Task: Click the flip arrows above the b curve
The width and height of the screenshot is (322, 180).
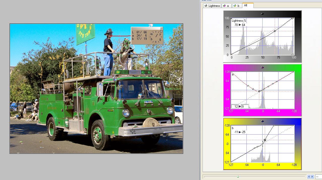Action: pos(262,121)
